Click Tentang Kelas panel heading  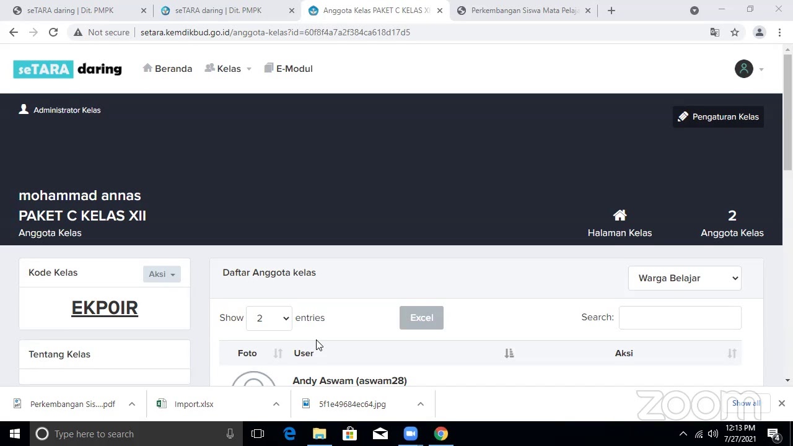coord(59,354)
